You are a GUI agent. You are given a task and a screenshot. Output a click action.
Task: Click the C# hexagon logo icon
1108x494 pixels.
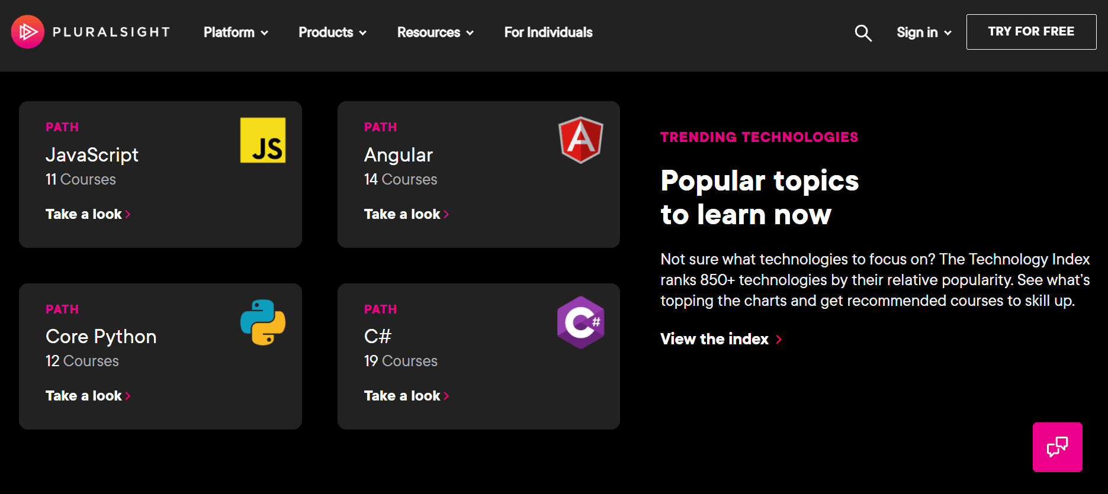(x=581, y=322)
